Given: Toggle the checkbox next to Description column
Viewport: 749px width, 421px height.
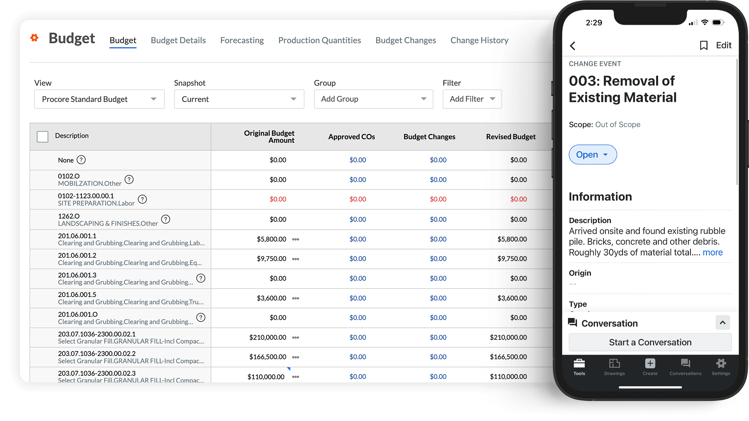Looking at the screenshot, I should point(43,135).
